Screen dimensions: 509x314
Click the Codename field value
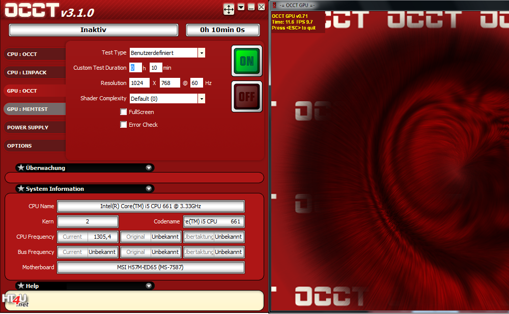pyautogui.click(x=214, y=221)
